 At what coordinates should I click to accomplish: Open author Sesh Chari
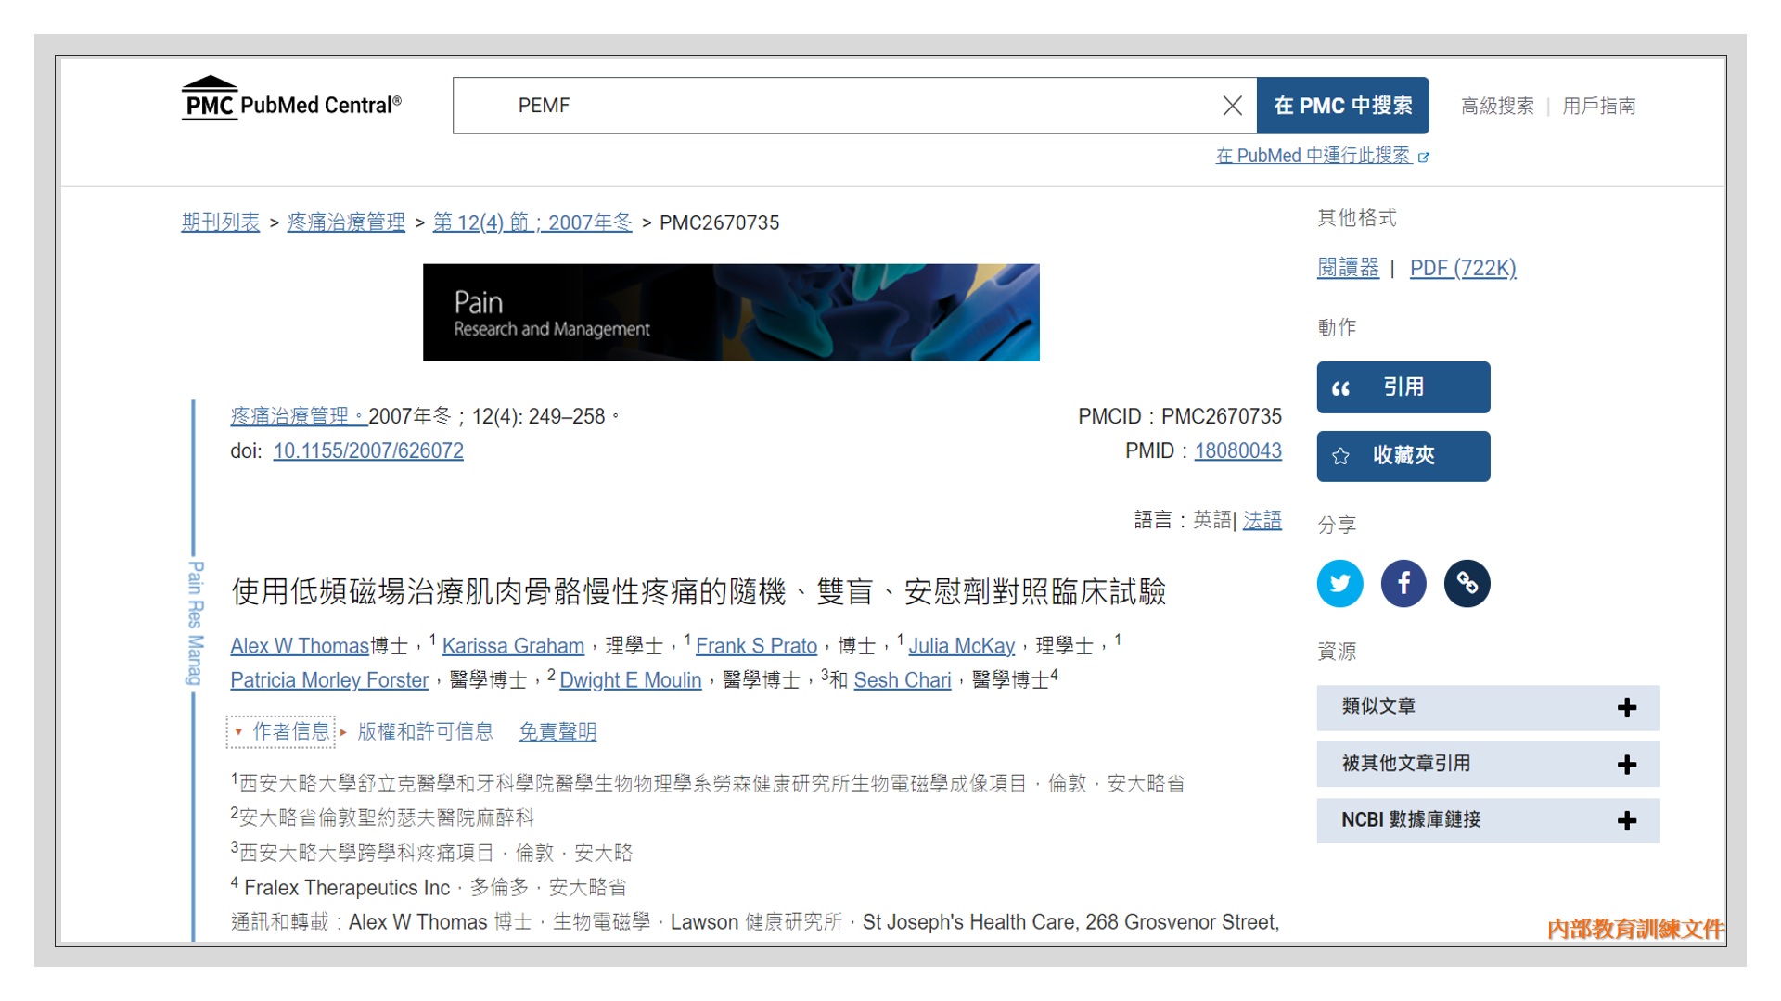click(903, 680)
